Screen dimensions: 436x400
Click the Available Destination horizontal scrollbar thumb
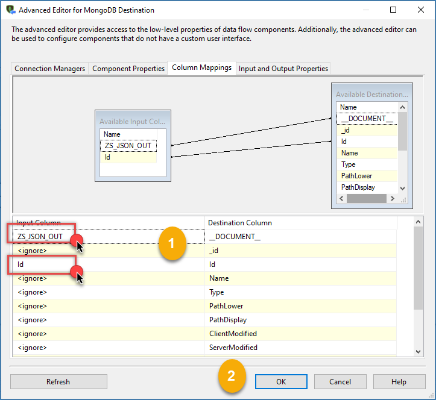coord(367,198)
